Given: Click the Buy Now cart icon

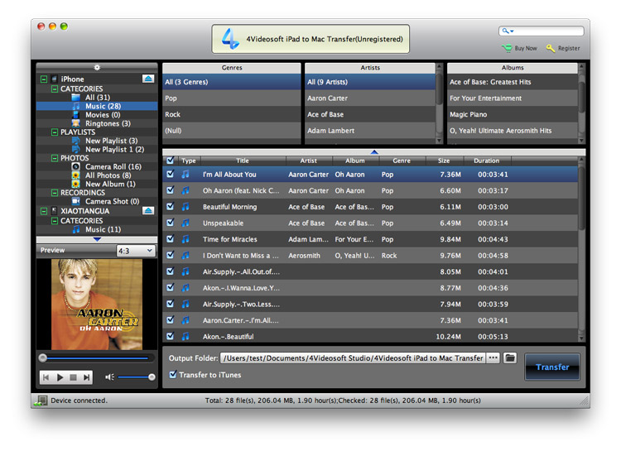Looking at the screenshot, I should [507, 48].
